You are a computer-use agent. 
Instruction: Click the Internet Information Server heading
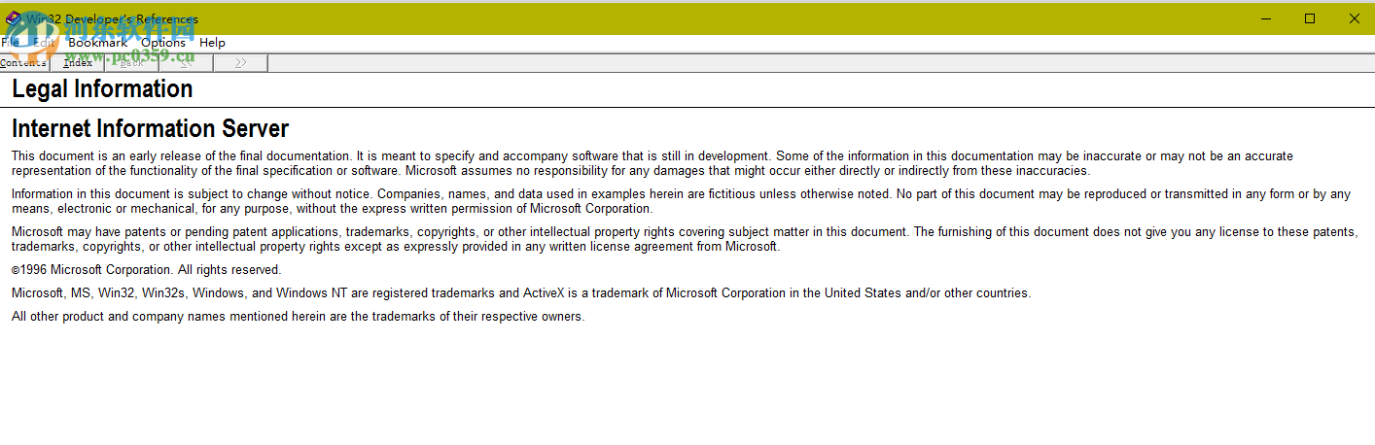[150, 129]
